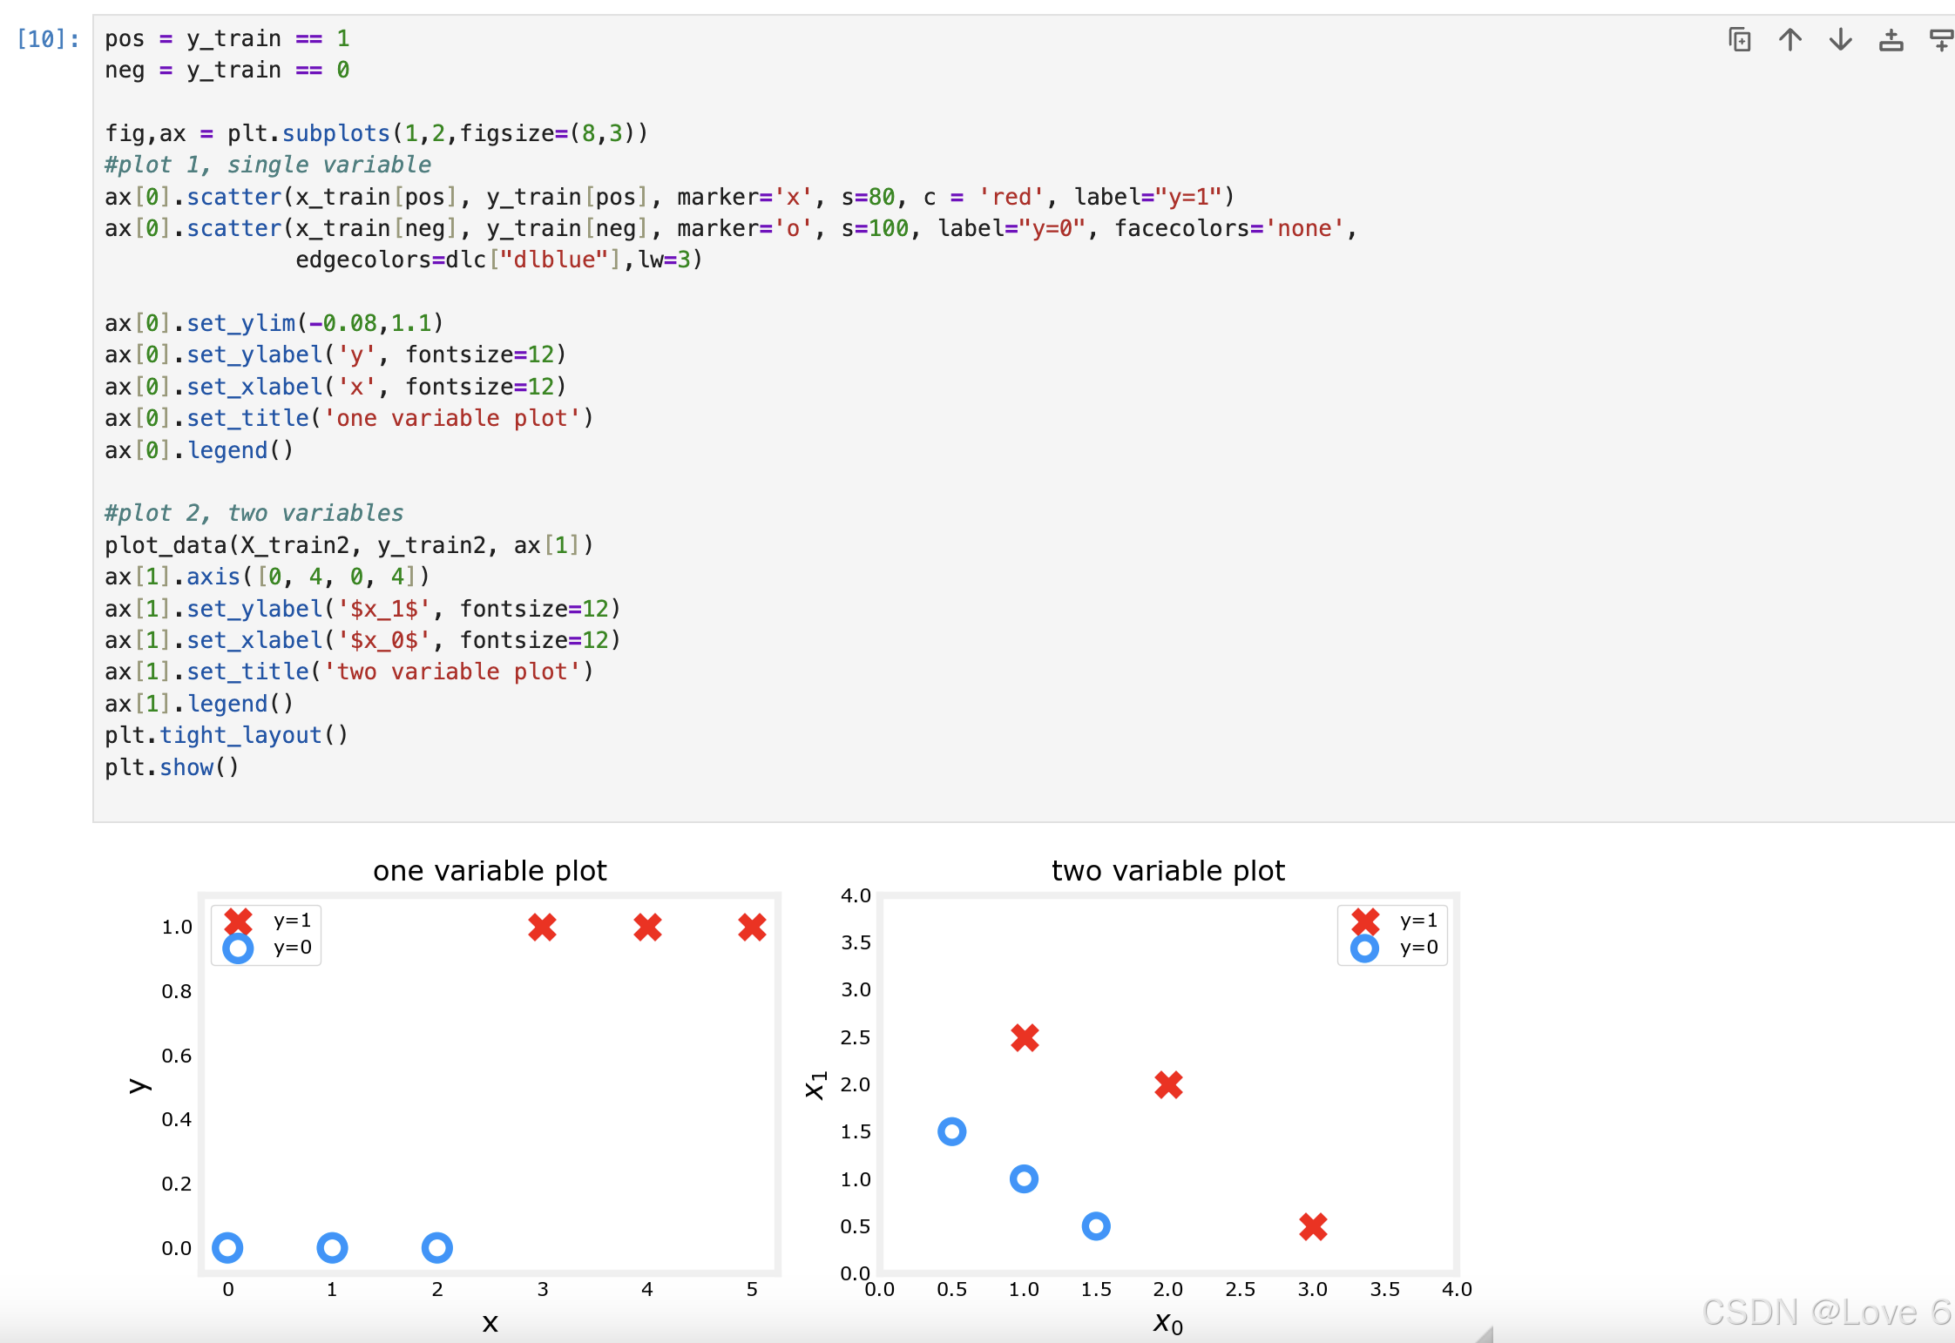Click the duplicate cell icon
The height and width of the screenshot is (1343, 1955).
tap(1739, 40)
